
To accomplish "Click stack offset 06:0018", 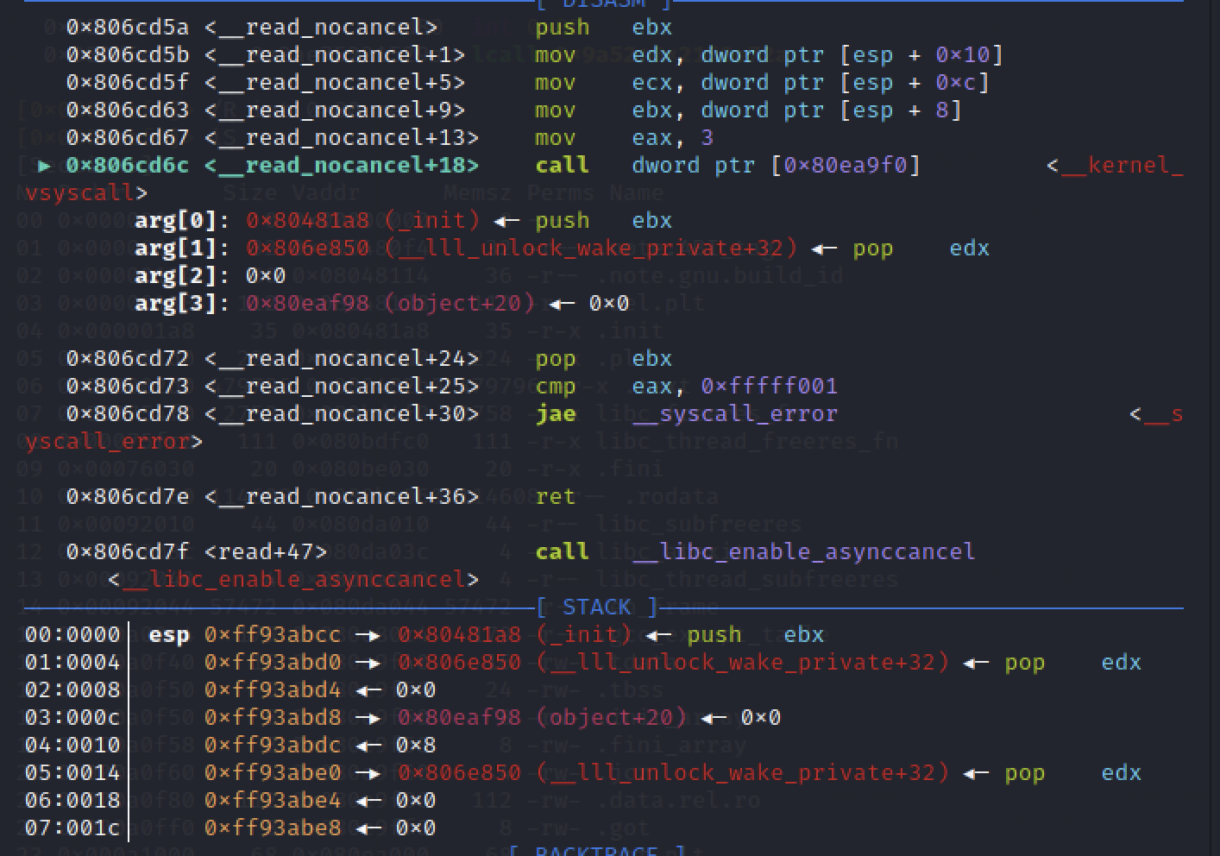I will (x=72, y=801).
